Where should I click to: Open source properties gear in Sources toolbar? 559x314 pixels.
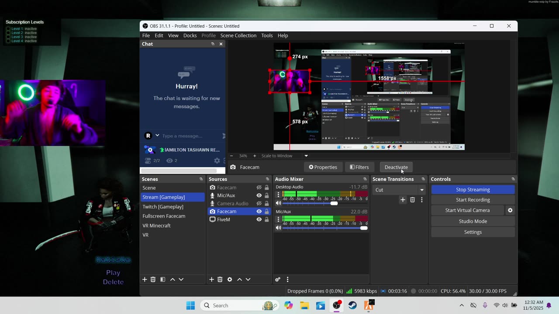pyautogui.click(x=230, y=280)
